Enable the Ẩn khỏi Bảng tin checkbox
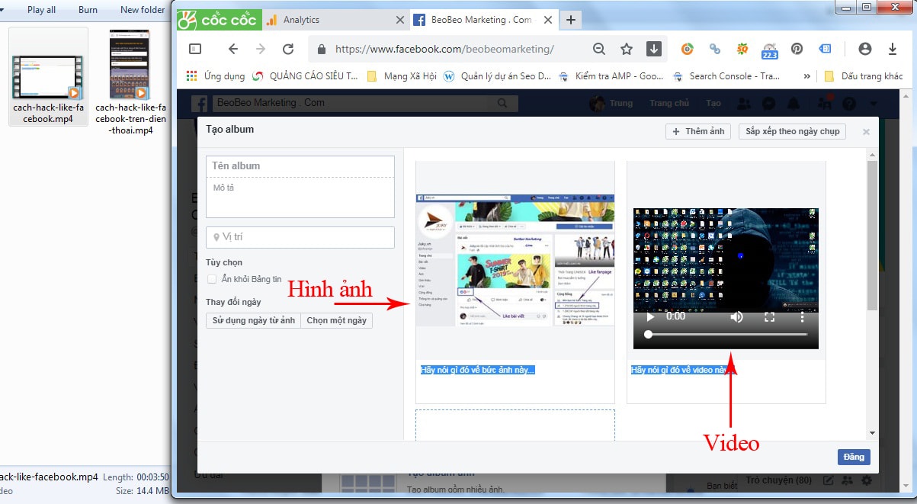 tap(211, 279)
